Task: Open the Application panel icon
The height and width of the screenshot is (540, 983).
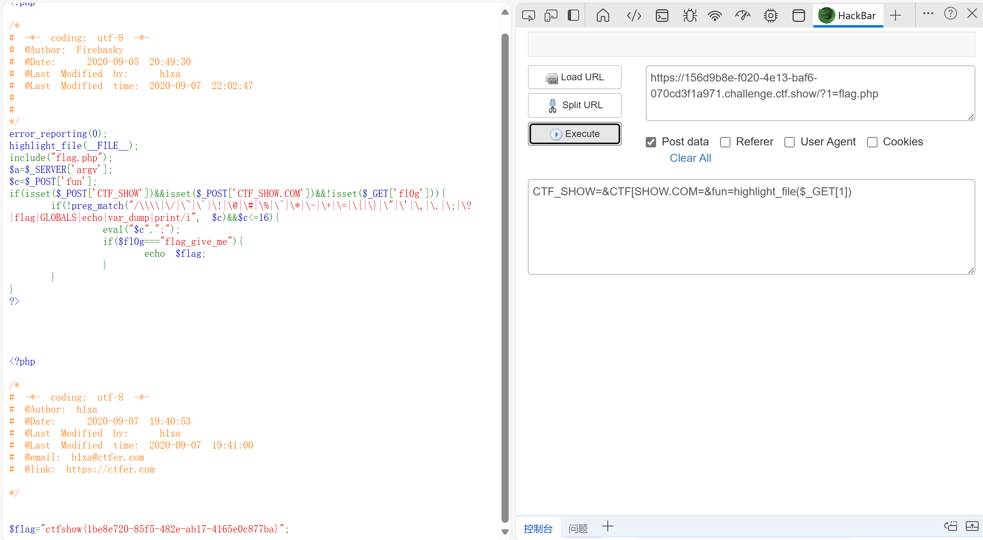Action: click(x=798, y=16)
